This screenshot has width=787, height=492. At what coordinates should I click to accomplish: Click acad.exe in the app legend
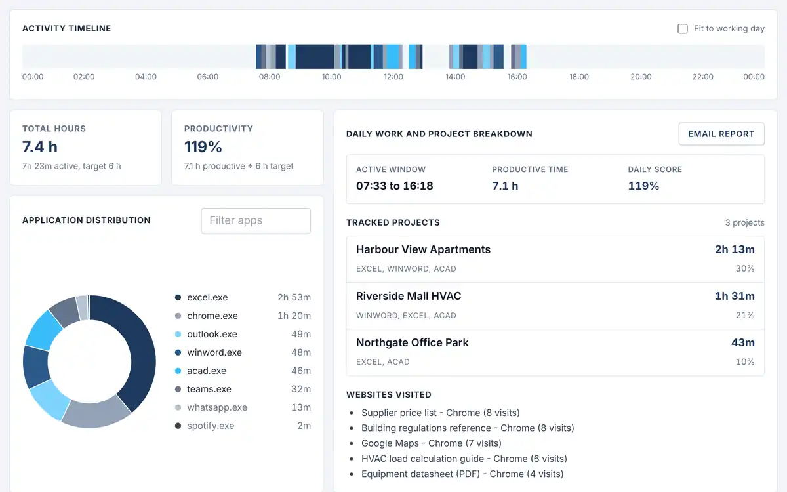207,371
